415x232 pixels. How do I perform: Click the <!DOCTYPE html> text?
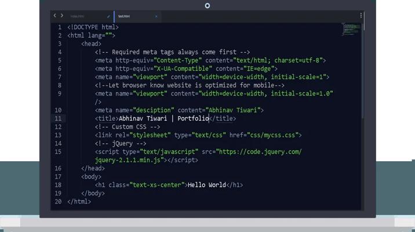tap(93, 27)
